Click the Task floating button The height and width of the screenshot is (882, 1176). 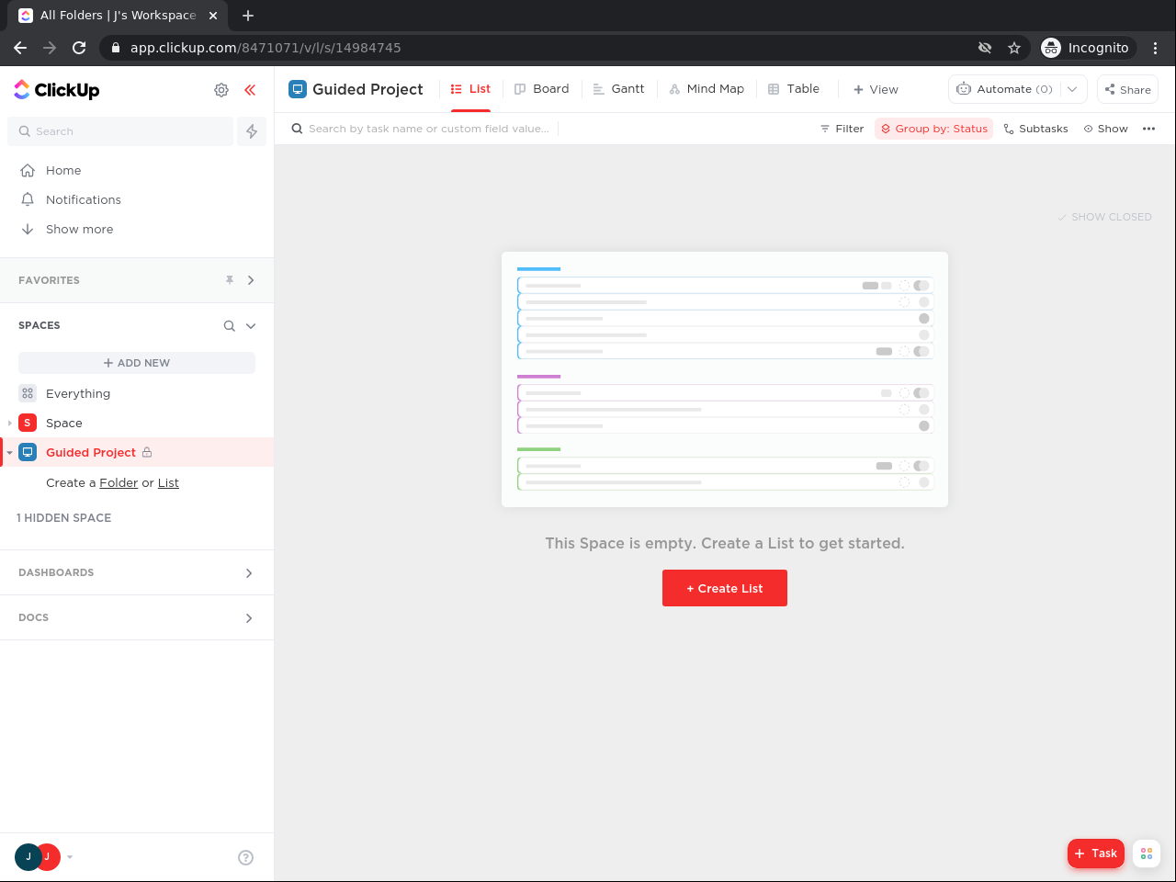click(x=1096, y=854)
